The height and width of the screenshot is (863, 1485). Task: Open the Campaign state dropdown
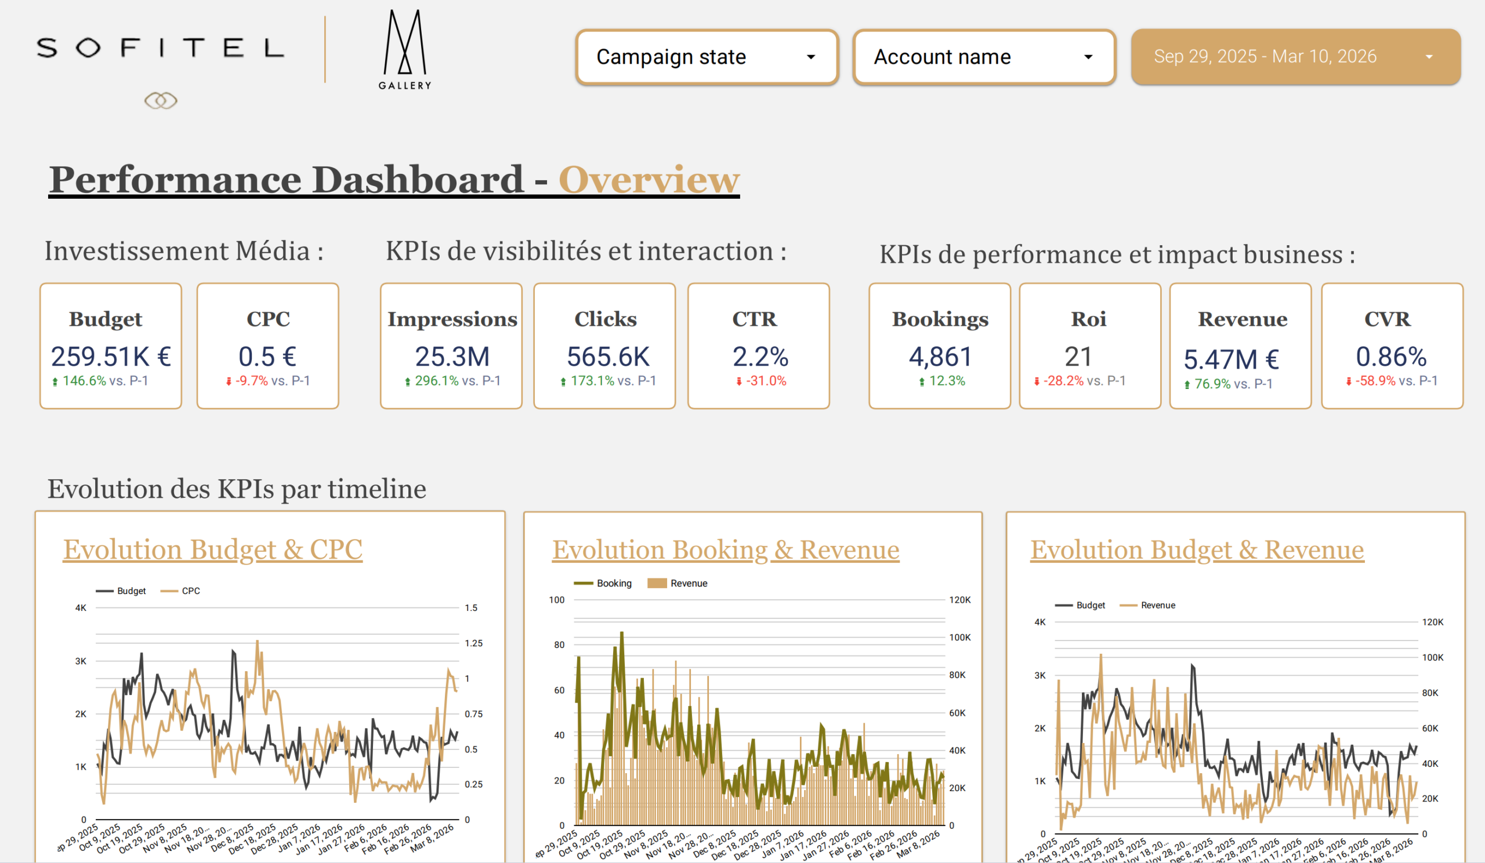707,57
